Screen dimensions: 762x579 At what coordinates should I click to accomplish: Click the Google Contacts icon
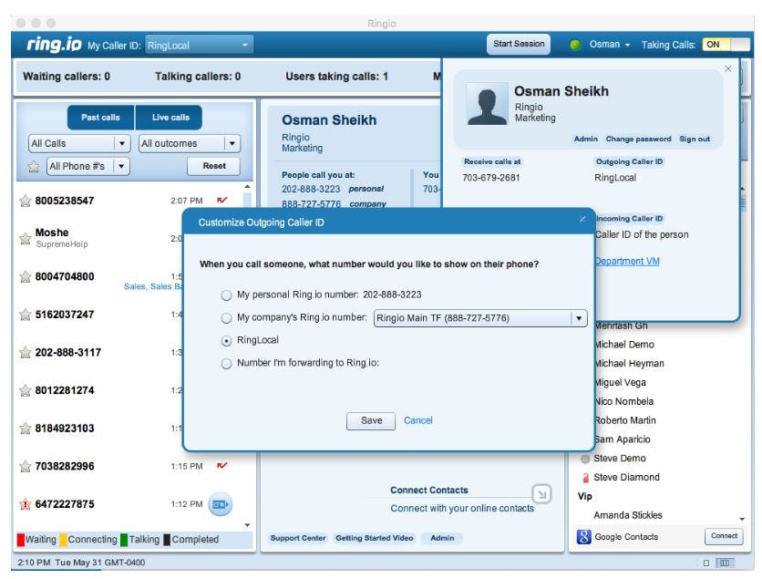[583, 537]
